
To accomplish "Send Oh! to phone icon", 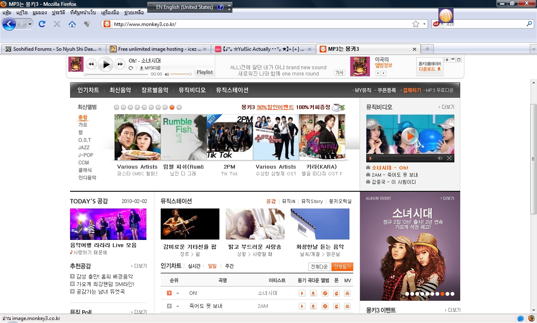I will [x=336, y=293].
